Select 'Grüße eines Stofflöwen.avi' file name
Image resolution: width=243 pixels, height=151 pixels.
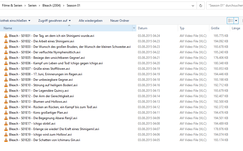[x=52, y=69]
